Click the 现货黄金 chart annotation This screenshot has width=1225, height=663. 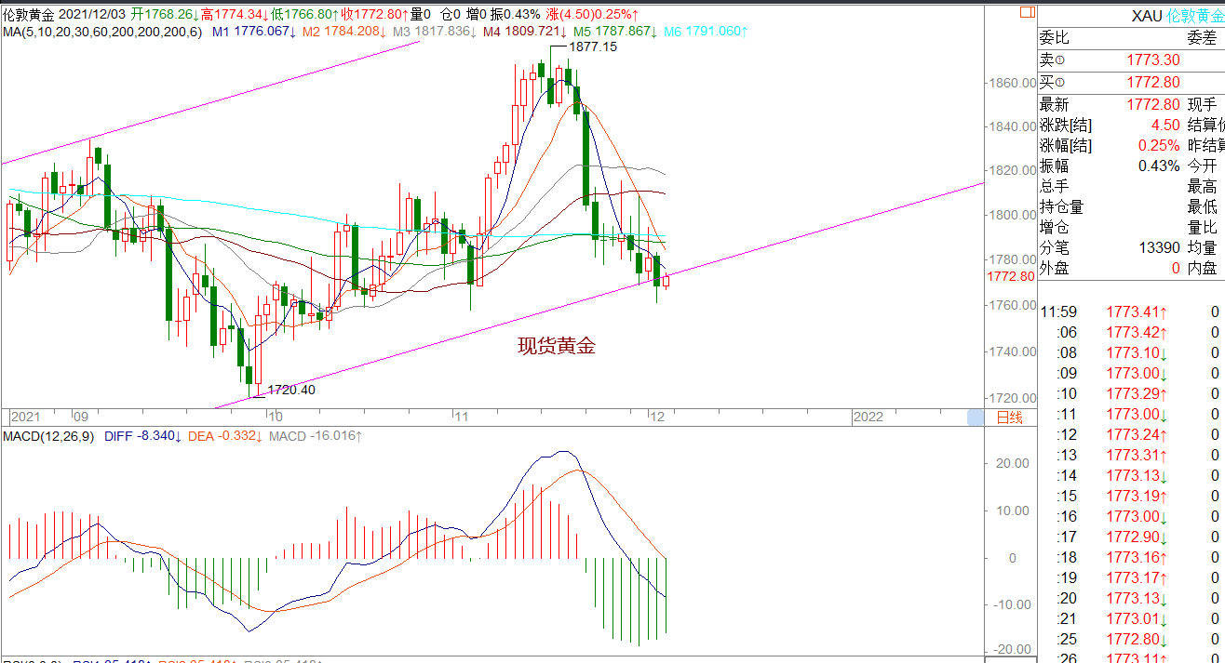(557, 346)
